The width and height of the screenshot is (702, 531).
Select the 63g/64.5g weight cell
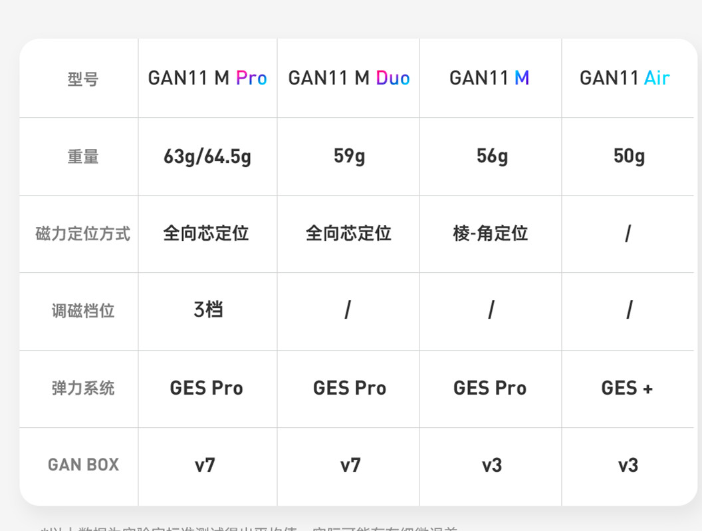pyautogui.click(x=207, y=157)
